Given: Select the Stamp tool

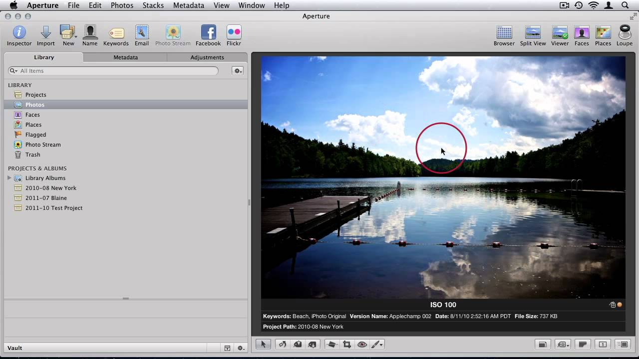Looking at the screenshot, I should (x=313, y=344).
